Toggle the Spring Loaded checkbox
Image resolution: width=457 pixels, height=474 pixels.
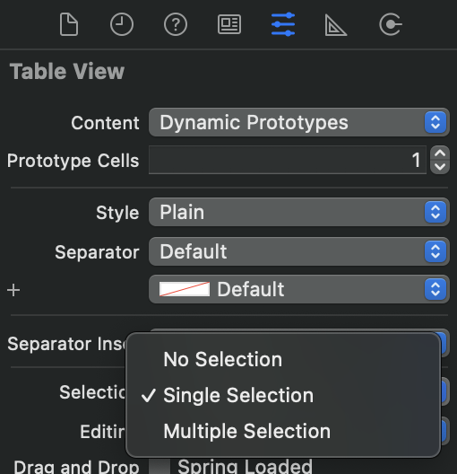(x=160, y=466)
